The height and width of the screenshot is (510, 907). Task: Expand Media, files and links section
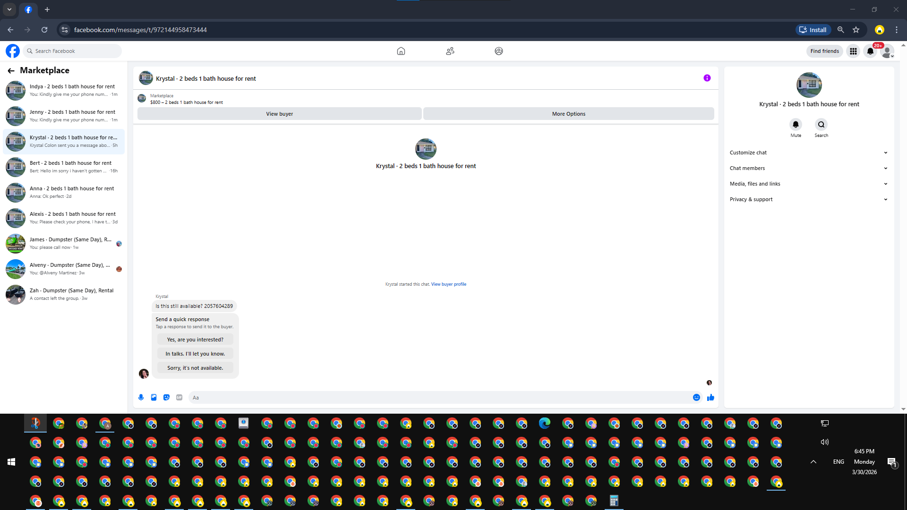tap(808, 184)
